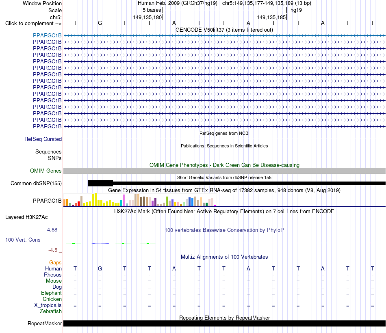Click the 'OMIM Gene Phenotypes' green track title

[224, 165]
